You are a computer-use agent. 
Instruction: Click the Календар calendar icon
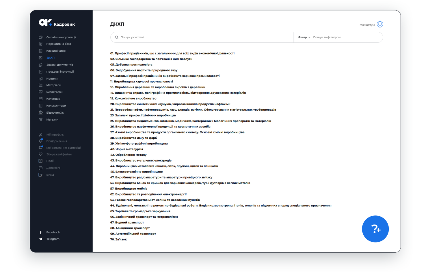pos(41,99)
